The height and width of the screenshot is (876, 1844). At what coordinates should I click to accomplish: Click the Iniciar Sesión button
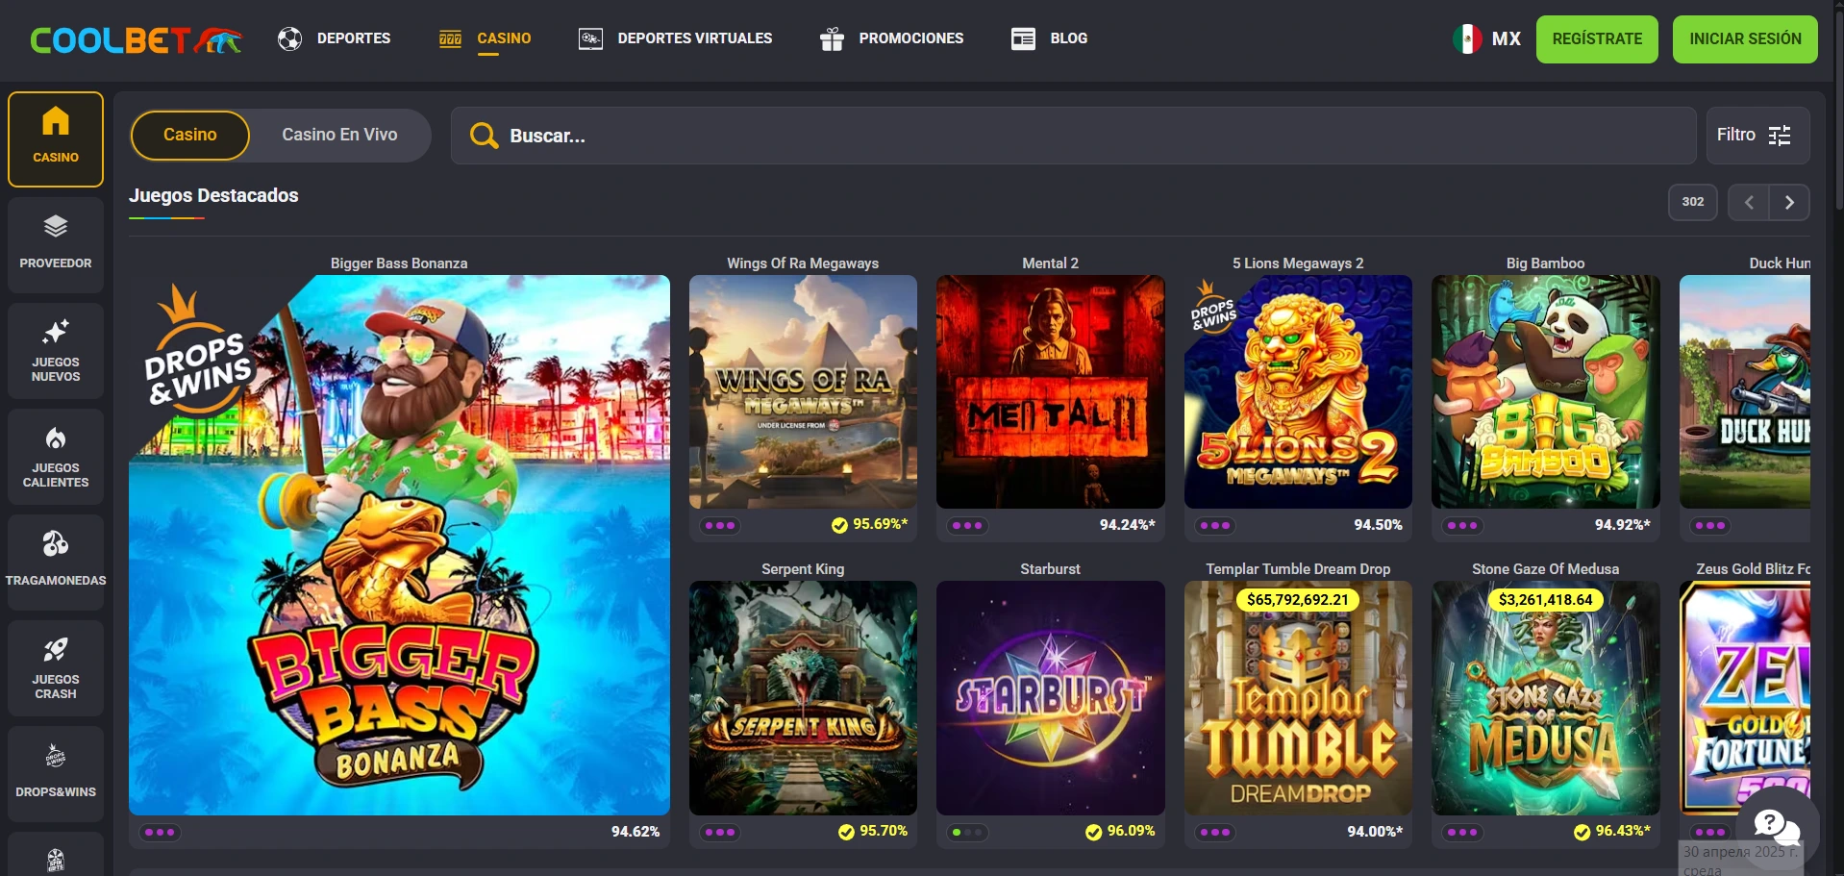tap(1745, 39)
